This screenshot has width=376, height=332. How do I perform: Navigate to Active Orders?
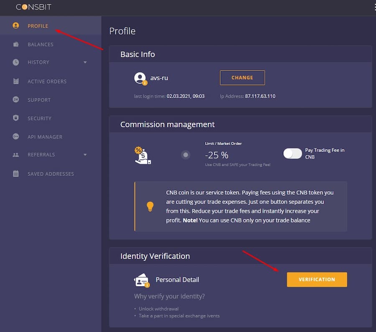point(51,81)
